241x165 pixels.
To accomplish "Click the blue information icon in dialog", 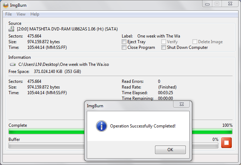I will (102, 126).
